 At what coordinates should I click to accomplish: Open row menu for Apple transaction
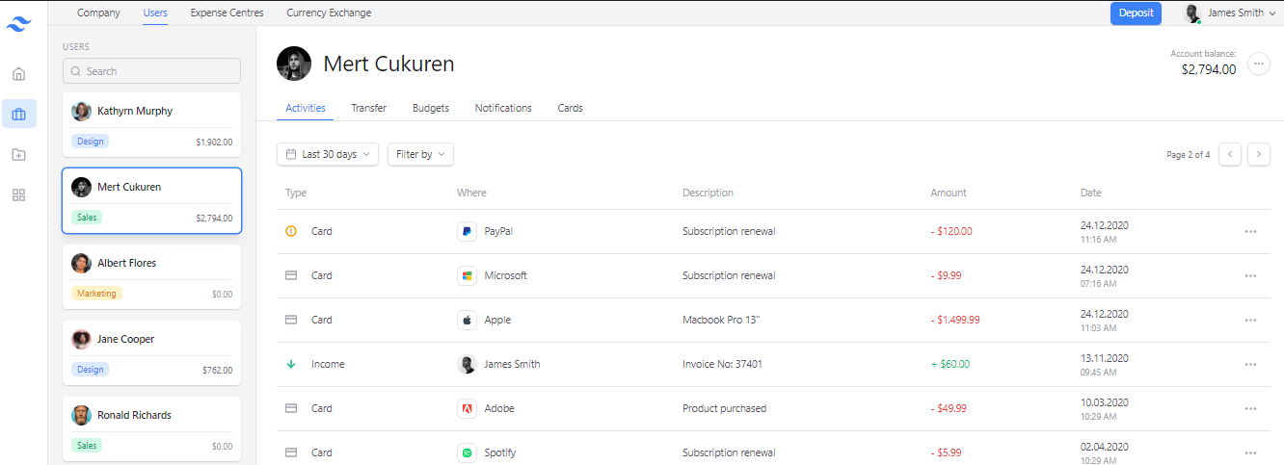point(1250,321)
